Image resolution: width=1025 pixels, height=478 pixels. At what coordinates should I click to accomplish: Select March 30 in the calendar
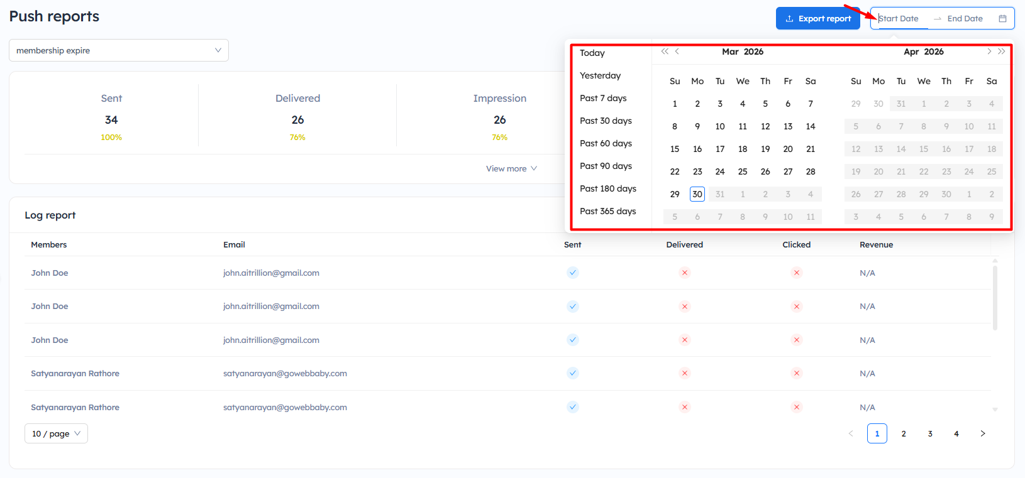[x=697, y=194]
